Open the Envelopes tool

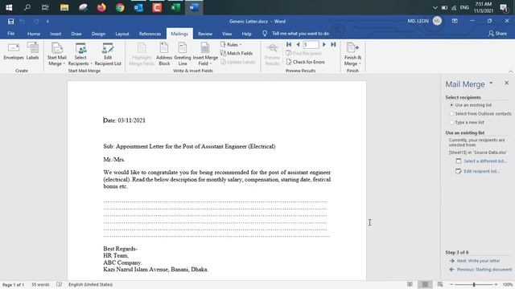[14, 51]
